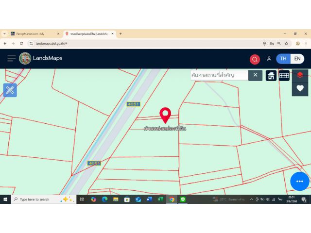View site information icon in address bar
311x233 pixels.
point(31,43)
